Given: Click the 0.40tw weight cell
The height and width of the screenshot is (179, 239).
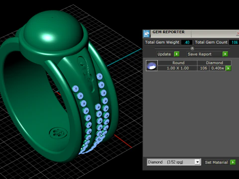Looking at the screenshot, I should point(218,68).
